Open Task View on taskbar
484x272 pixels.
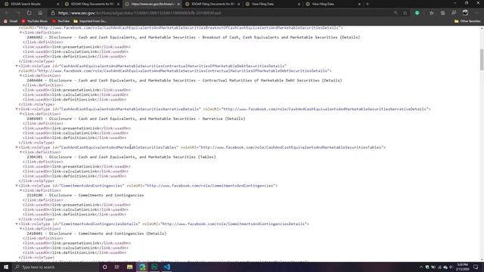click(x=117, y=267)
